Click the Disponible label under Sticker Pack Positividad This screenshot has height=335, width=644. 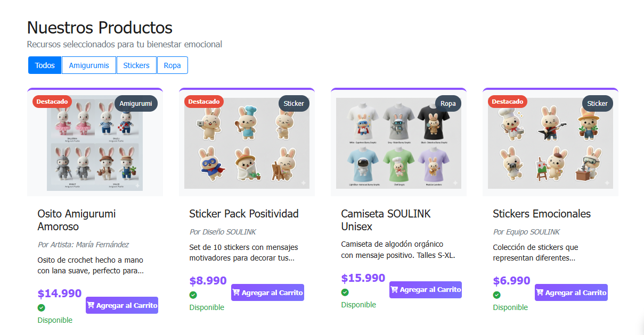(x=207, y=307)
